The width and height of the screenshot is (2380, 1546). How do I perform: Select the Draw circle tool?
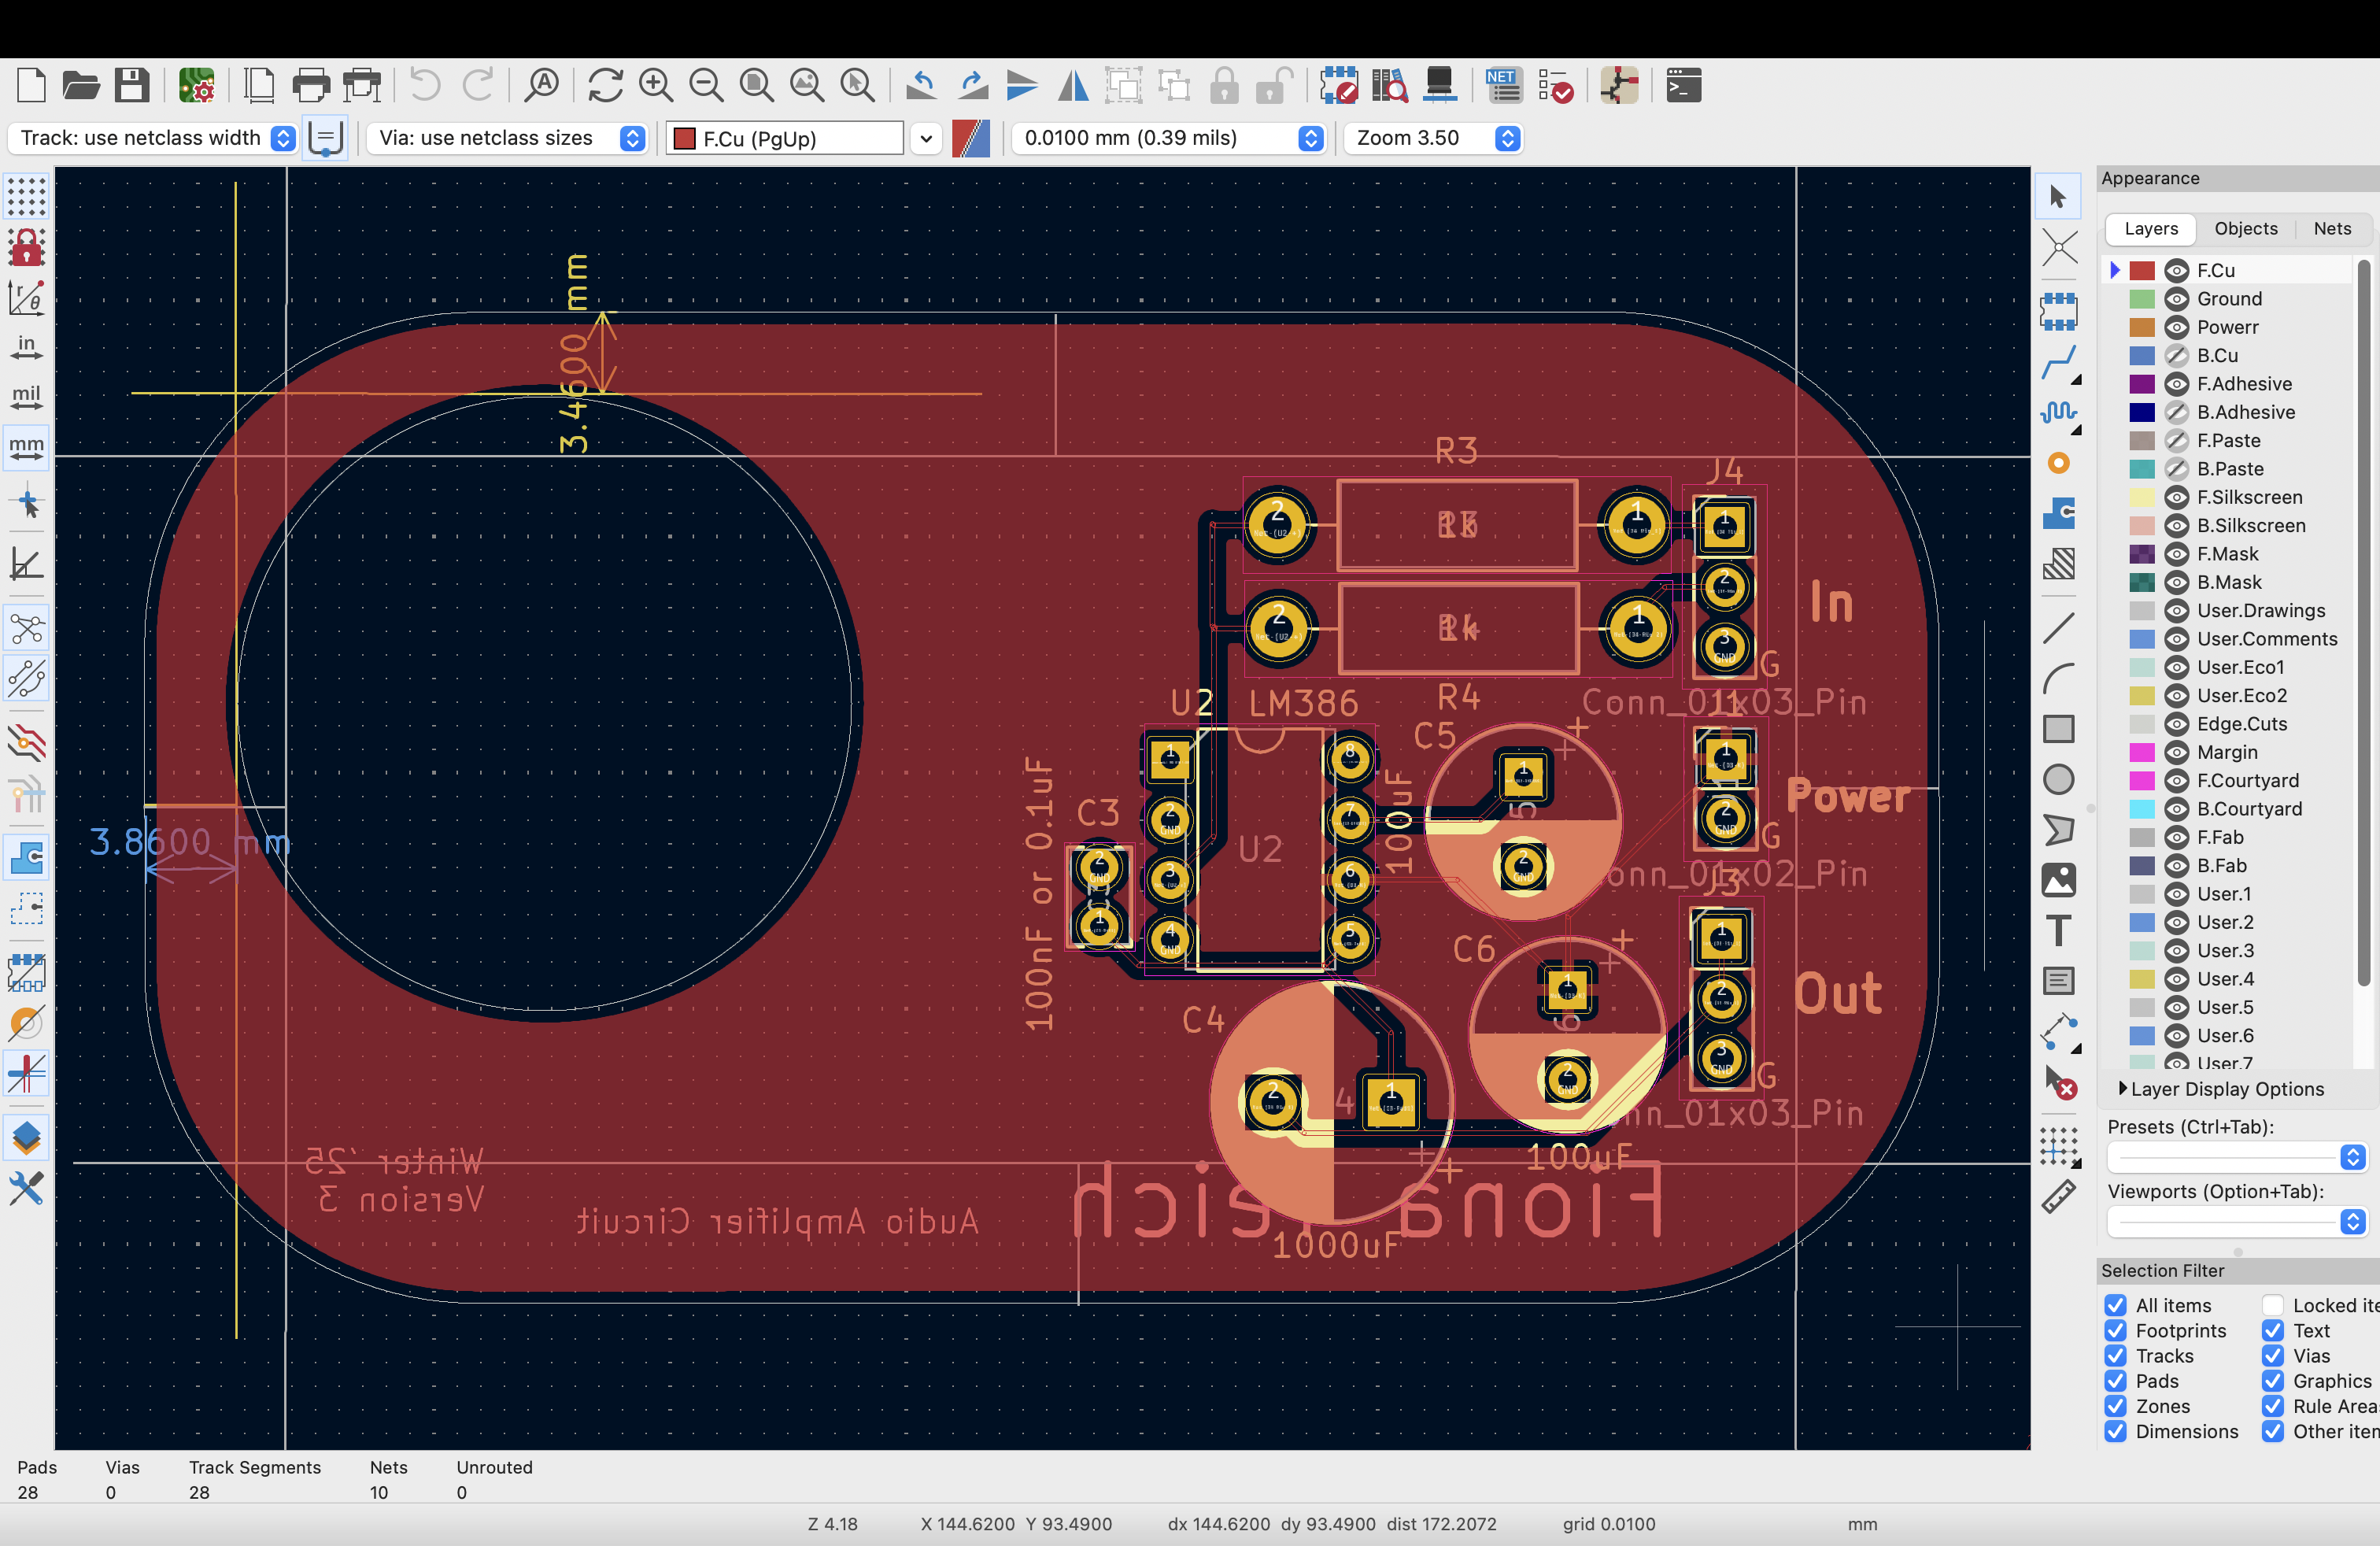(x=2058, y=779)
